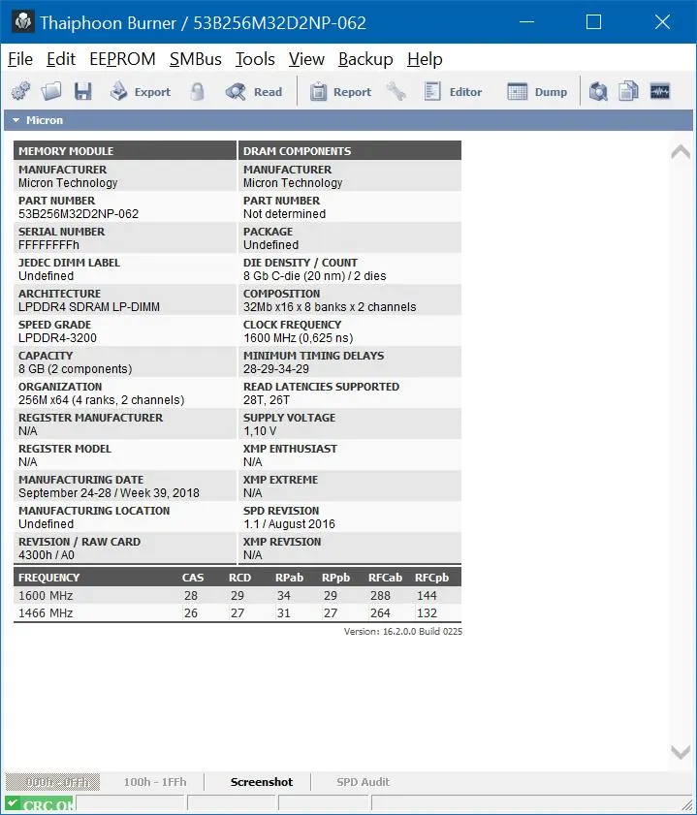Select the Screenshot tab

[x=262, y=782]
